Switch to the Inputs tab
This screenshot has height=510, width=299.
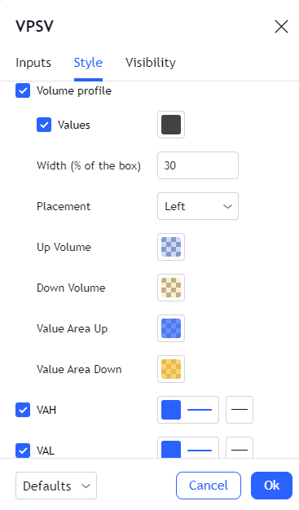[33, 63]
